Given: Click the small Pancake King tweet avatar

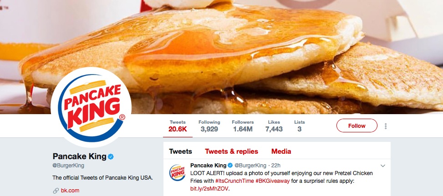Looking at the screenshot, I should (177, 173).
